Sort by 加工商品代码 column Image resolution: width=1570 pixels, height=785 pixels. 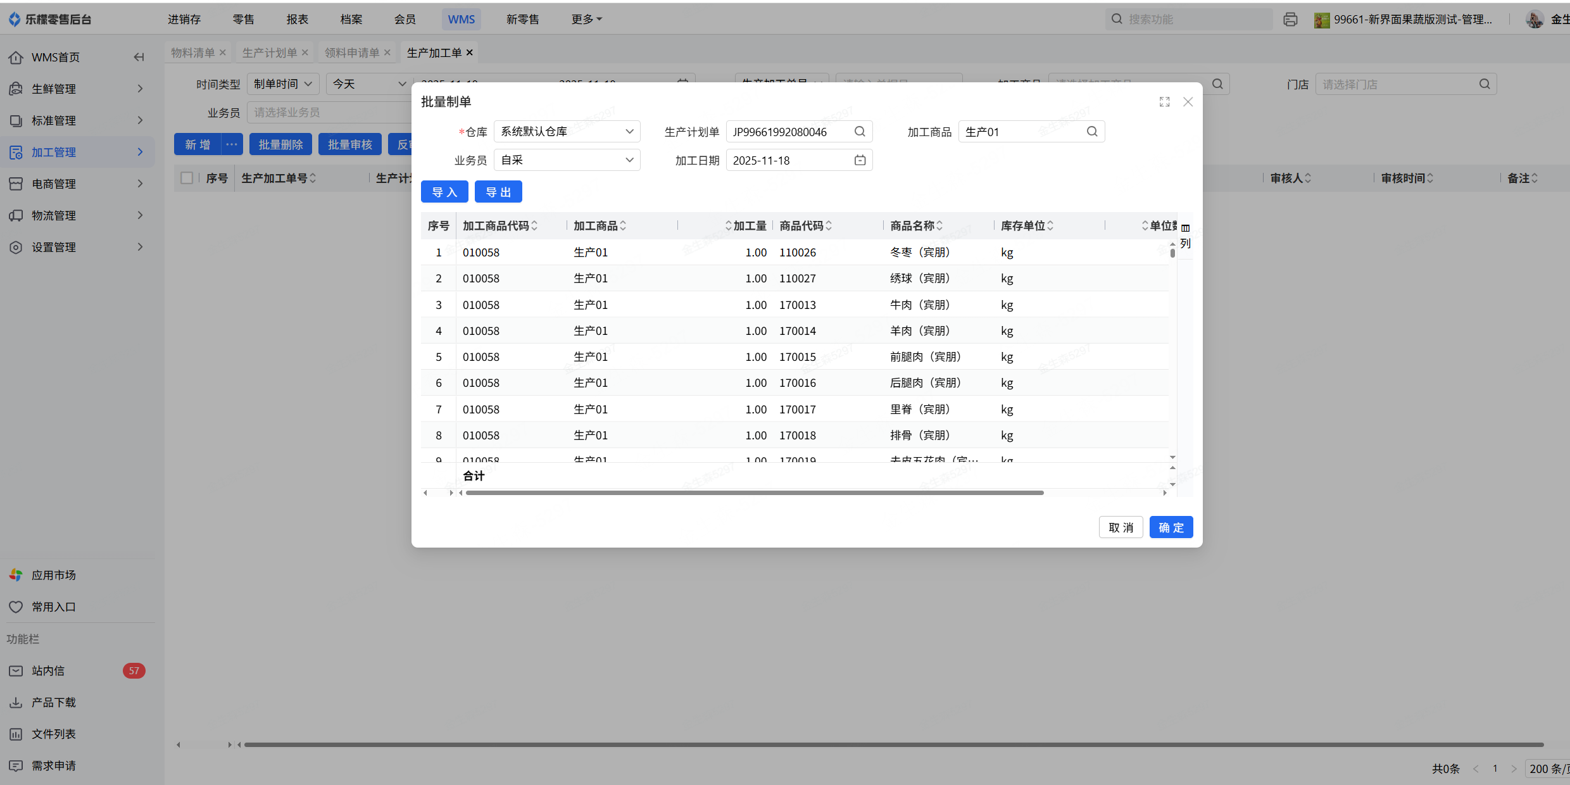point(534,226)
